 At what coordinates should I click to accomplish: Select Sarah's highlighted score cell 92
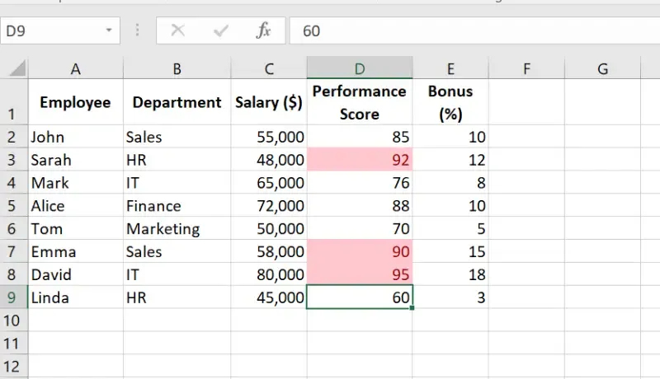[x=360, y=160]
